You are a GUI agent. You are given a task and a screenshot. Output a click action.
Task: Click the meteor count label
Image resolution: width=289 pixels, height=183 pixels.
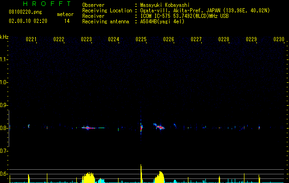tap(65, 14)
